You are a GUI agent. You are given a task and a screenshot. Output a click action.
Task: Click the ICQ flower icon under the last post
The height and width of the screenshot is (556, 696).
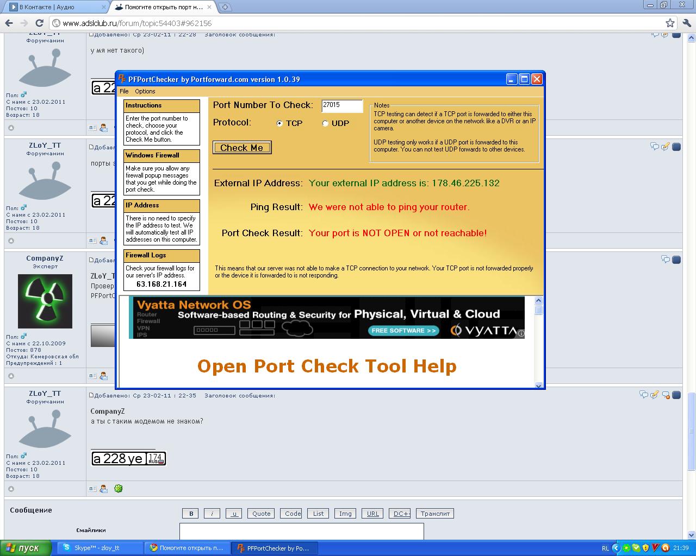click(118, 489)
